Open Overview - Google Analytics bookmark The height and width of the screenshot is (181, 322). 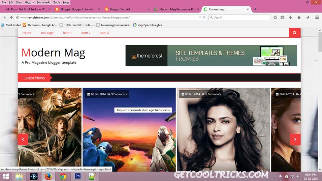40,25
